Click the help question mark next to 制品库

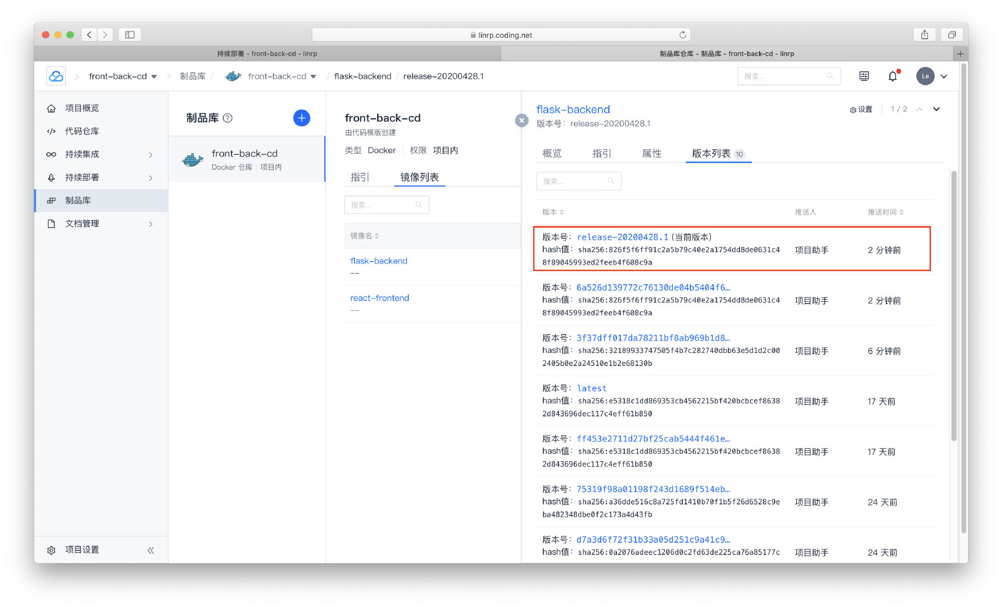click(x=228, y=118)
